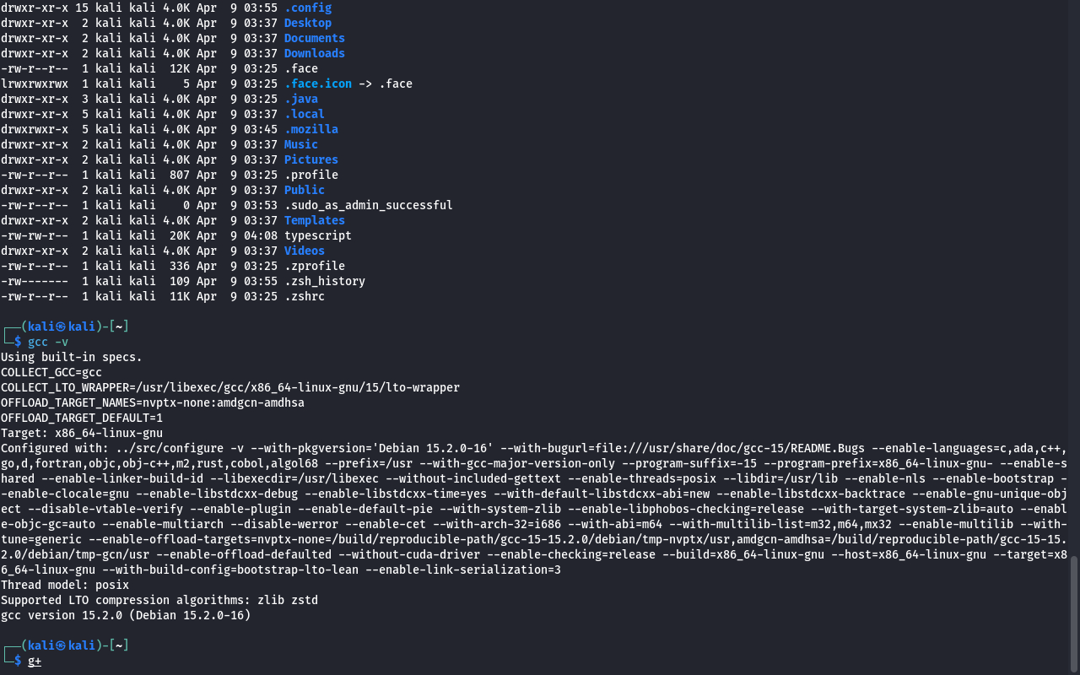
Task: Click the typed gcc -v command text
Action: coord(48,342)
